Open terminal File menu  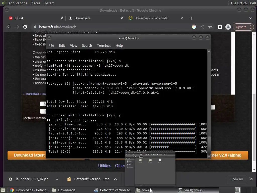51,46
